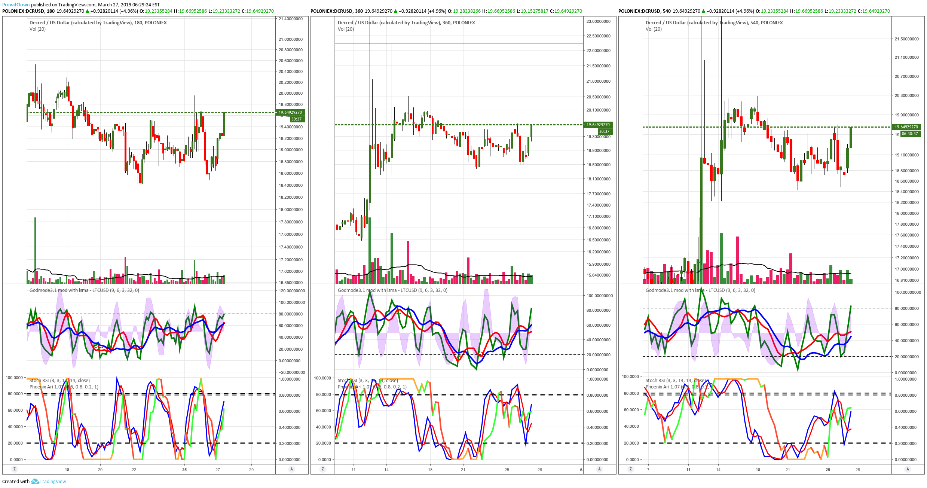Click date label 28 on the 360 chart axis
The image size is (927, 488).
tap(540, 470)
